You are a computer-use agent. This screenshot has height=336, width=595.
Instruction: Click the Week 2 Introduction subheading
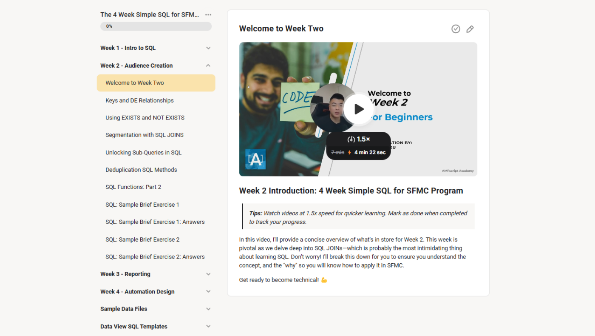coord(351,191)
